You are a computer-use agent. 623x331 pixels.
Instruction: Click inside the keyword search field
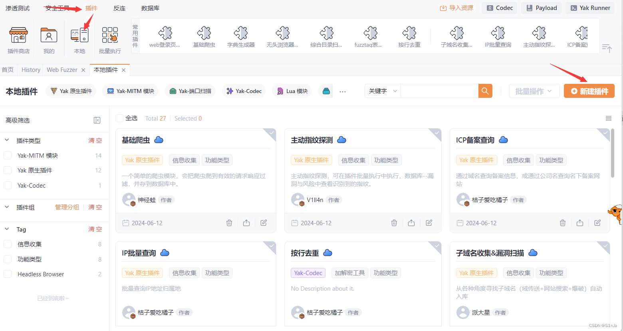click(x=439, y=91)
